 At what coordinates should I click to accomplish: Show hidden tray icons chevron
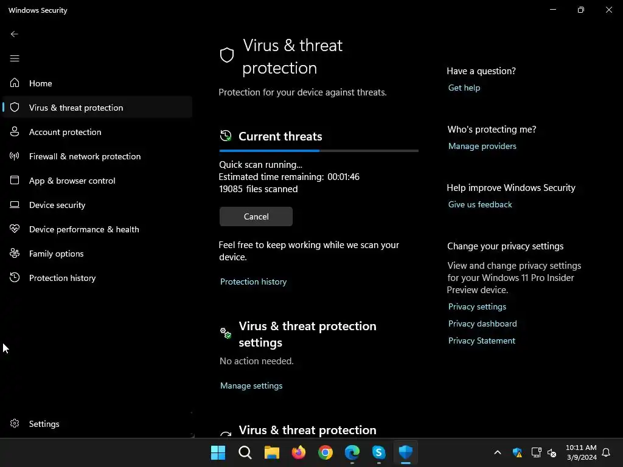coord(498,452)
